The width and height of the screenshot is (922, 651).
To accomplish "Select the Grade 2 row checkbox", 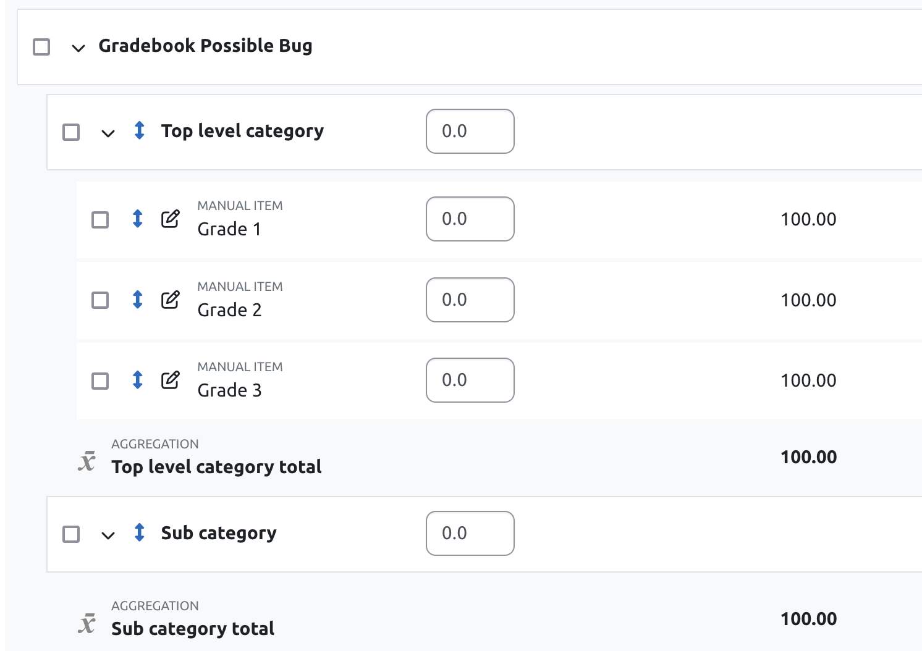I will pos(100,300).
